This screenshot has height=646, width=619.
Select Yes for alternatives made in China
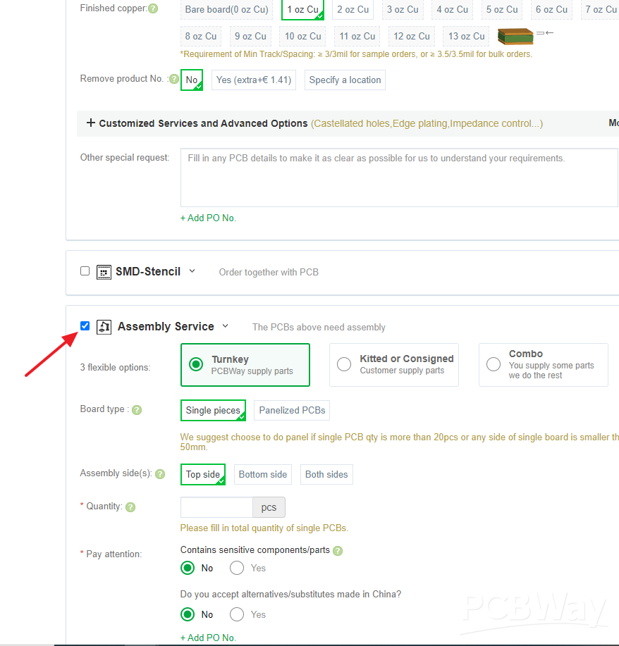pyautogui.click(x=236, y=614)
